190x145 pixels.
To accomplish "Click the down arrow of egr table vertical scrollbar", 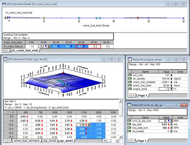I will tap(121, 137).
